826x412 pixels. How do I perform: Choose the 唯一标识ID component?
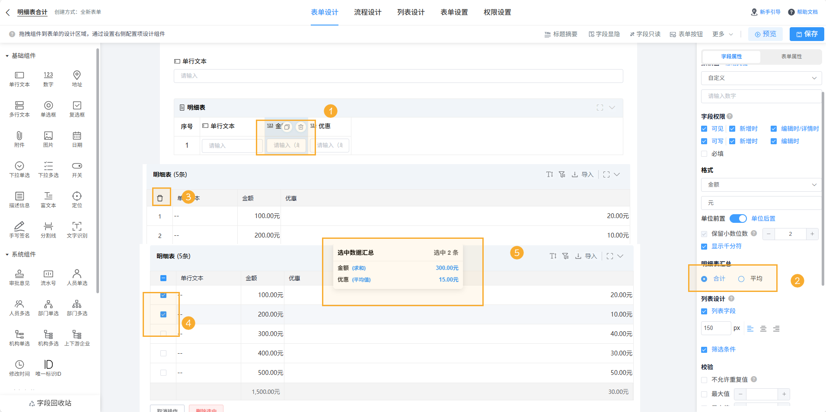pos(48,368)
